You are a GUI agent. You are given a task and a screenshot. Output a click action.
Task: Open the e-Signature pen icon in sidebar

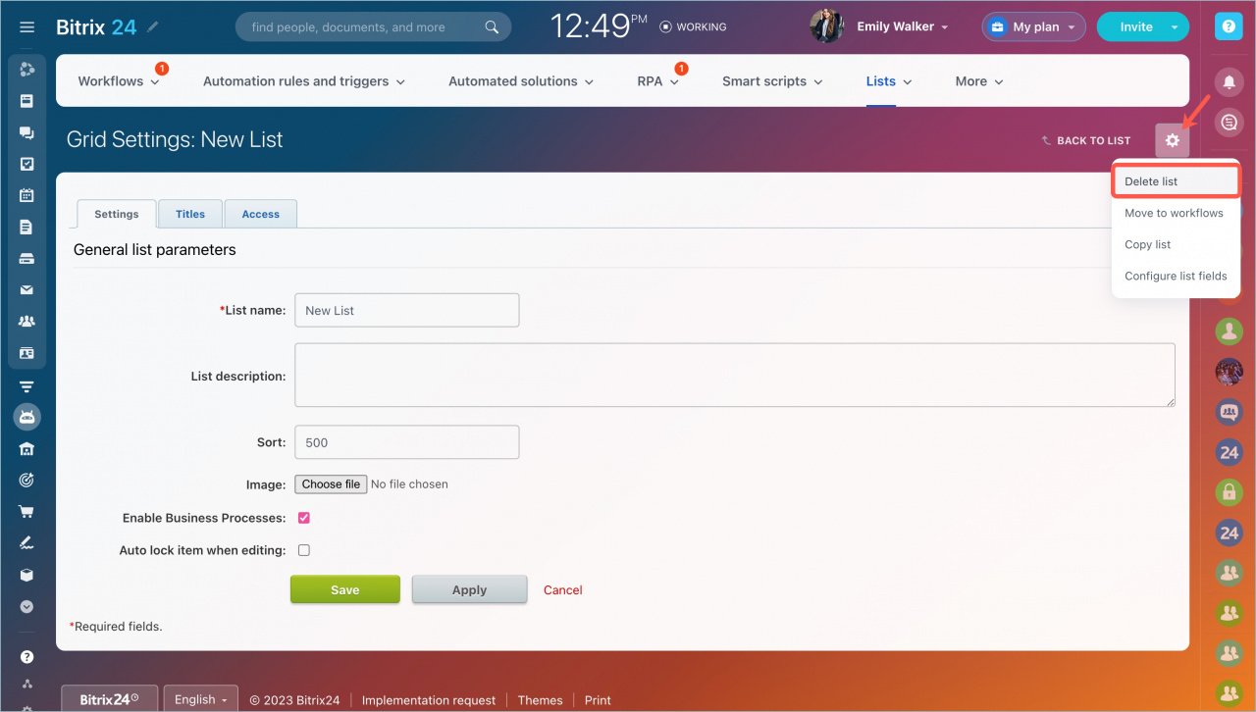(x=27, y=543)
